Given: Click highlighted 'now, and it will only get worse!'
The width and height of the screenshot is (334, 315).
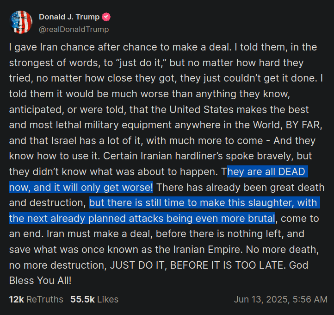Looking at the screenshot, I should coord(81,187).
